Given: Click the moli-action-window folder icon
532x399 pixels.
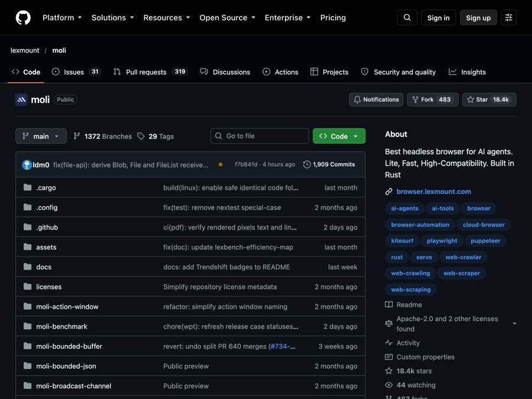Looking at the screenshot, I should (x=27, y=307).
